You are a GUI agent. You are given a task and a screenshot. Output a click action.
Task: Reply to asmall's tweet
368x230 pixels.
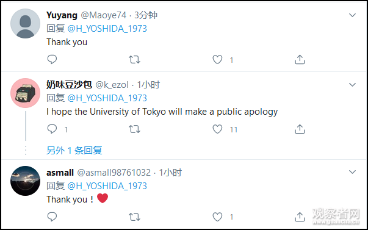click(52, 217)
